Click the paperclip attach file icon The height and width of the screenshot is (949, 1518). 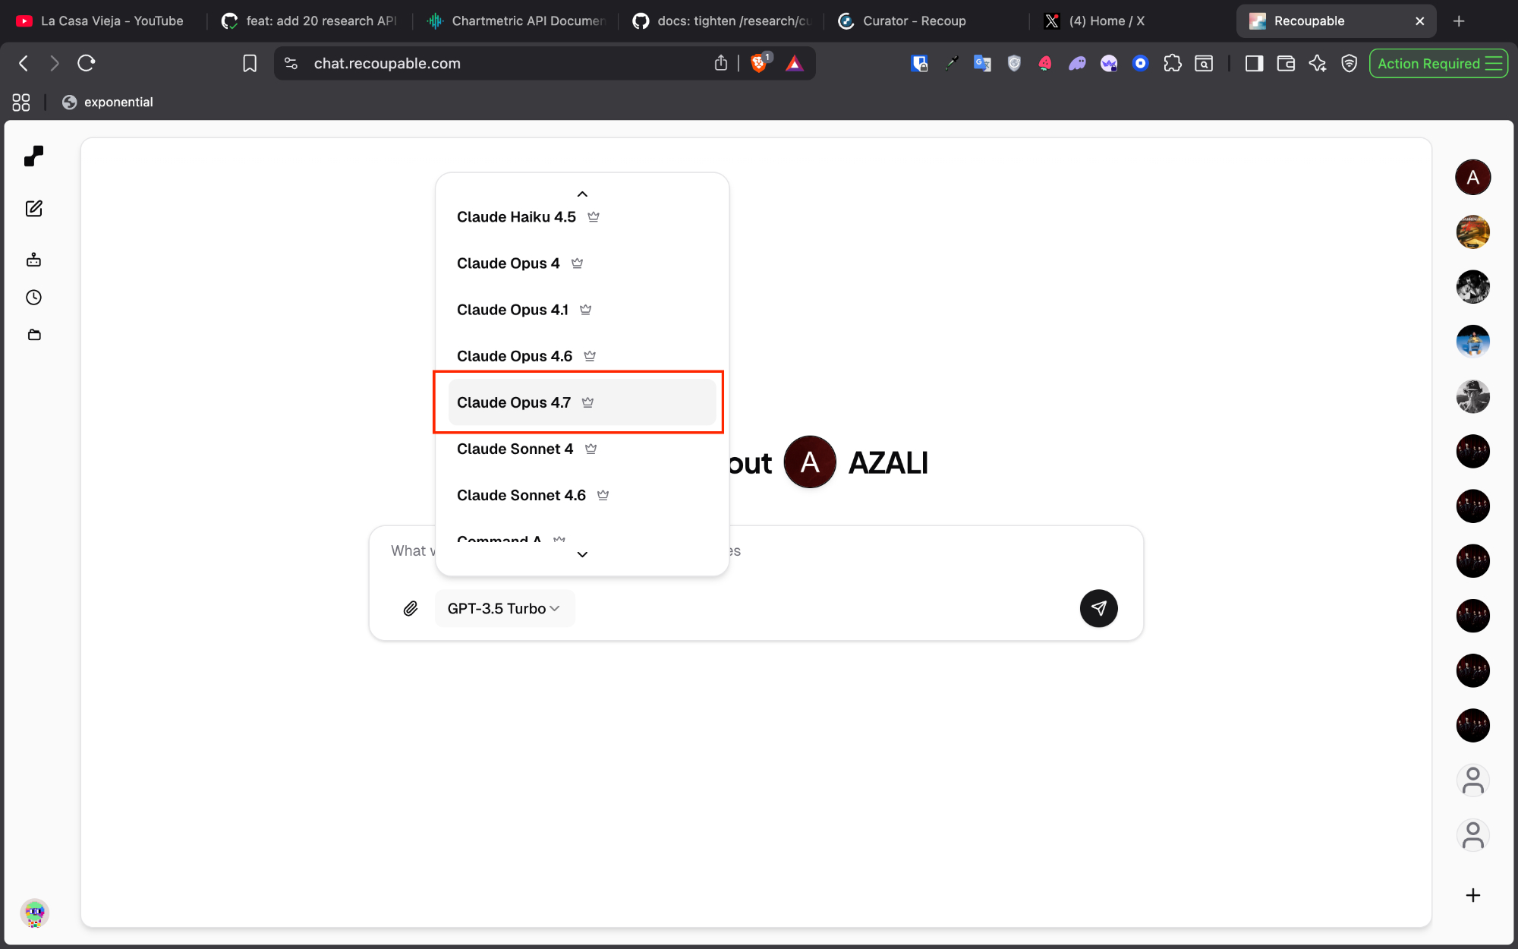(x=411, y=608)
